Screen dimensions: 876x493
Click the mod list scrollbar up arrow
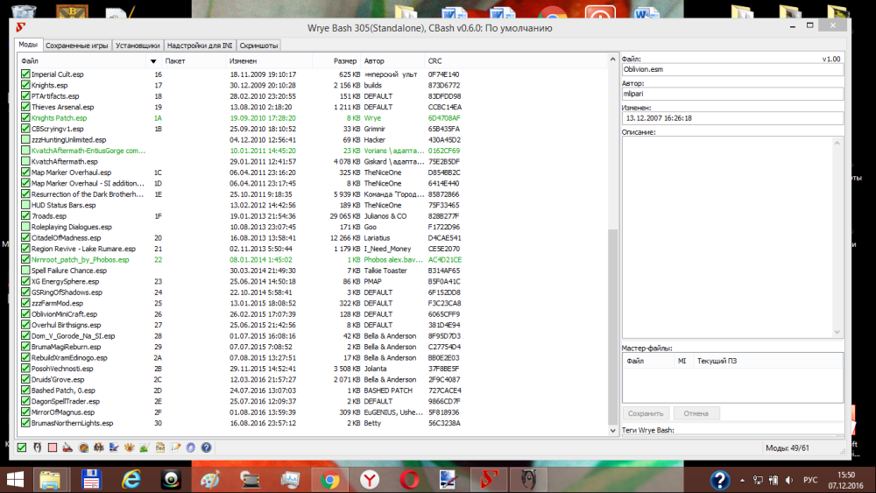tap(613, 60)
